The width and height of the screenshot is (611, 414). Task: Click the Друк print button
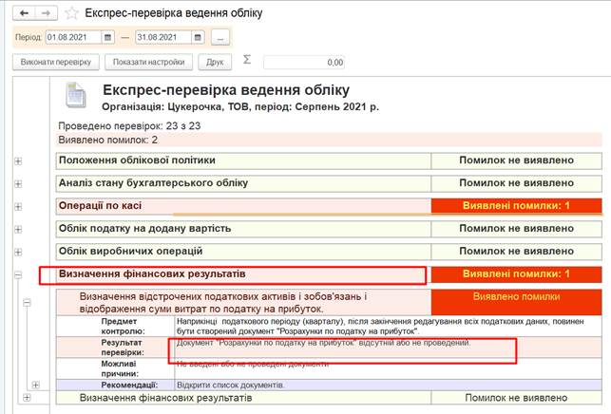215,62
